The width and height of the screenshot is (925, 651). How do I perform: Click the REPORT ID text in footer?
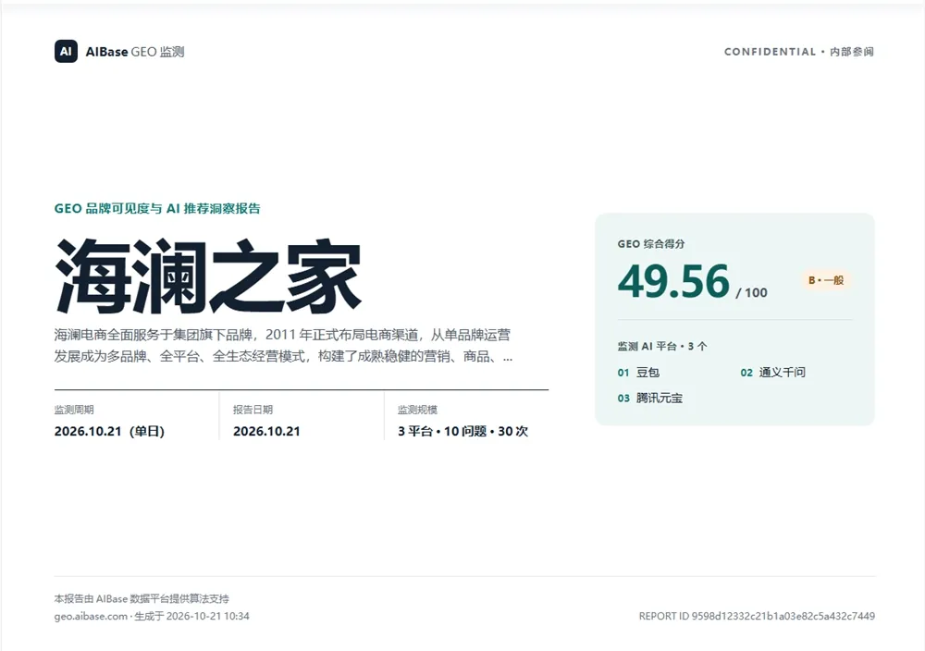757,616
